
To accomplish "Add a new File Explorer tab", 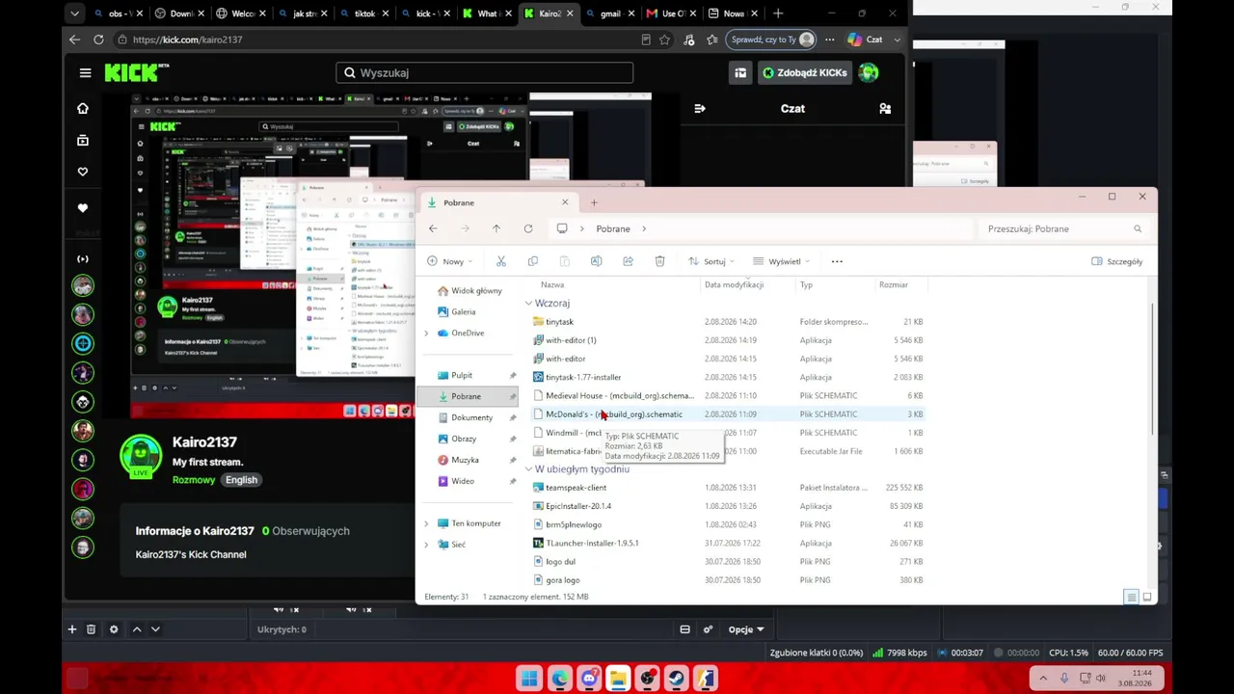I will coord(594,202).
